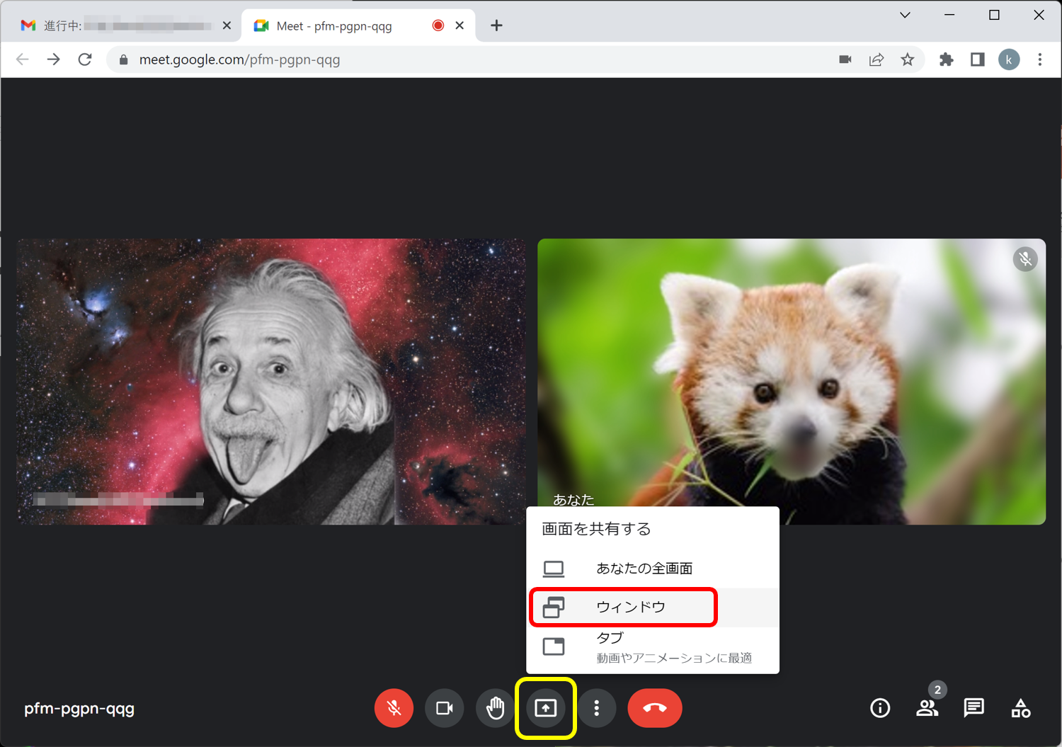
Task: Open meeting details info icon
Action: pyautogui.click(x=880, y=708)
